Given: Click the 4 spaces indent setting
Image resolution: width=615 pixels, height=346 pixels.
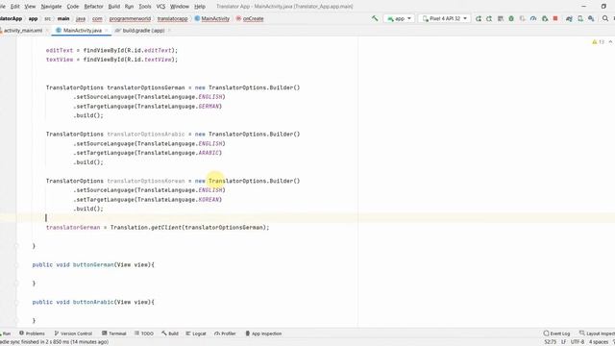Looking at the screenshot, I should (x=598, y=342).
